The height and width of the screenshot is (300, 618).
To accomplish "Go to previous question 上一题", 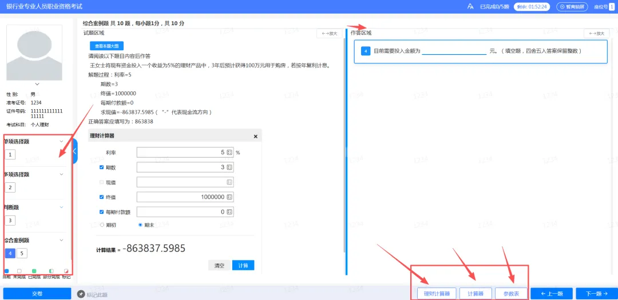I will [552, 294].
